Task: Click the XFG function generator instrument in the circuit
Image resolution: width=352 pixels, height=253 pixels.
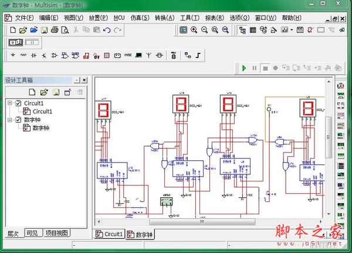Action: pos(167,201)
